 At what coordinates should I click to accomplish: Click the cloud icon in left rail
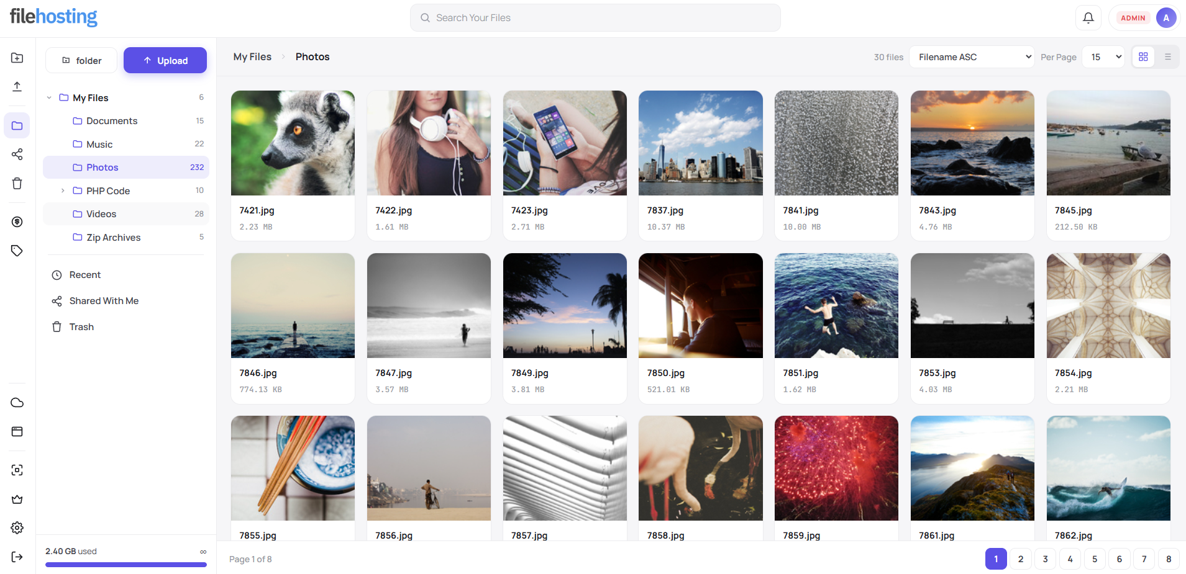coord(17,403)
